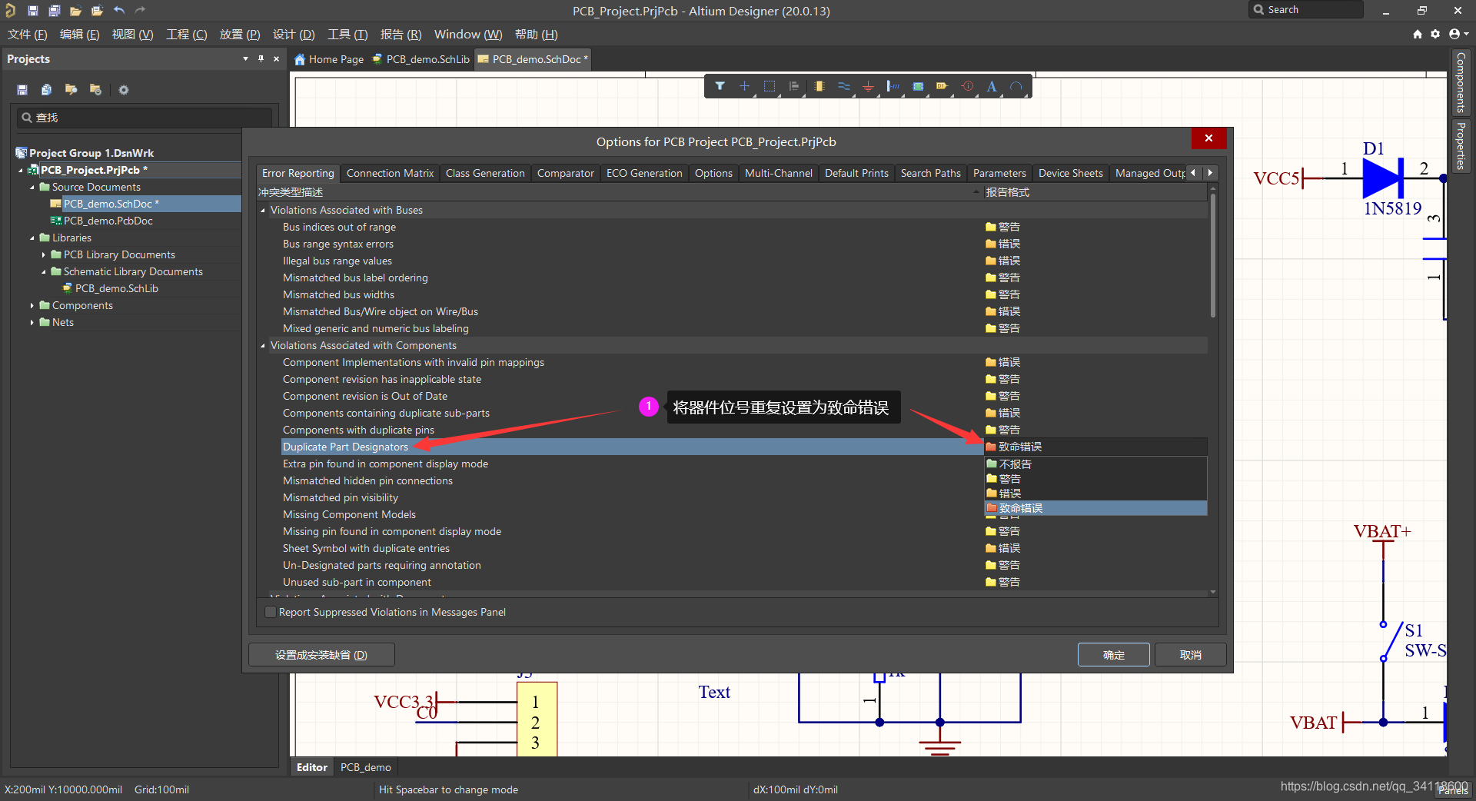This screenshot has width=1476, height=801.
Task: Click 确定 button
Action: (x=1113, y=655)
